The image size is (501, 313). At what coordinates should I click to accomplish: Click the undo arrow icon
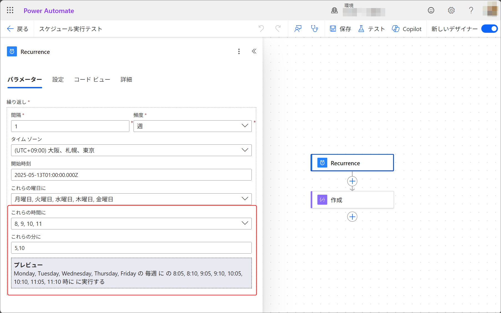tap(261, 29)
